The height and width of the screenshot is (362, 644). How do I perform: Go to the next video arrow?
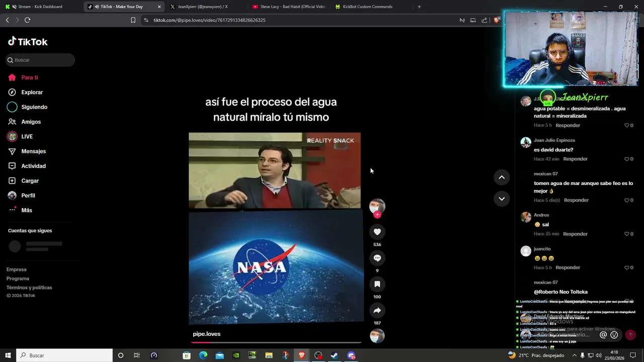pyautogui.click(x=502, y=199)
